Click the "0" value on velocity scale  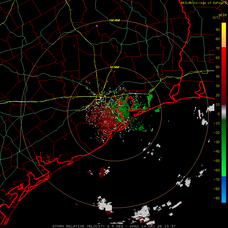click(x=219, y=114)
